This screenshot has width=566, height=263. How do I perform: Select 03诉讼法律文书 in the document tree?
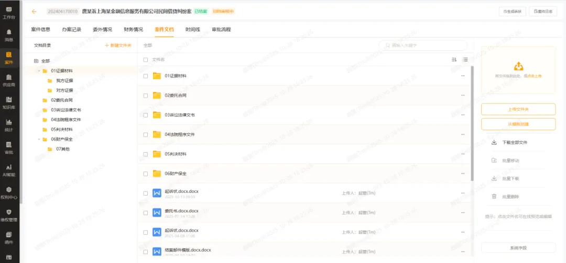(66, 110)
